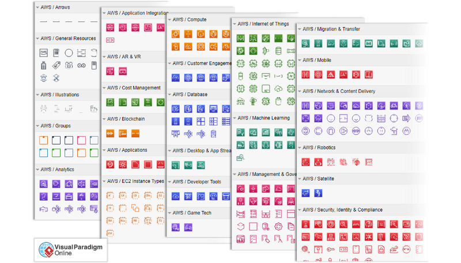Collapse the AWS / Compute section arrow
Screen dimensions: 461x263
click(x=170, y=20)
